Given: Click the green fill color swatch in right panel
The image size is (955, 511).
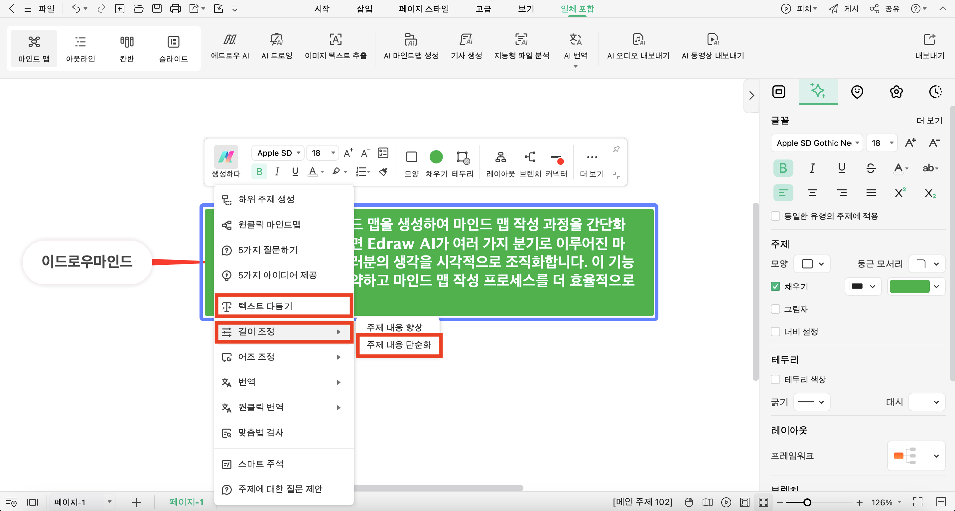Looking at the screenshot, I should (909, 286).
